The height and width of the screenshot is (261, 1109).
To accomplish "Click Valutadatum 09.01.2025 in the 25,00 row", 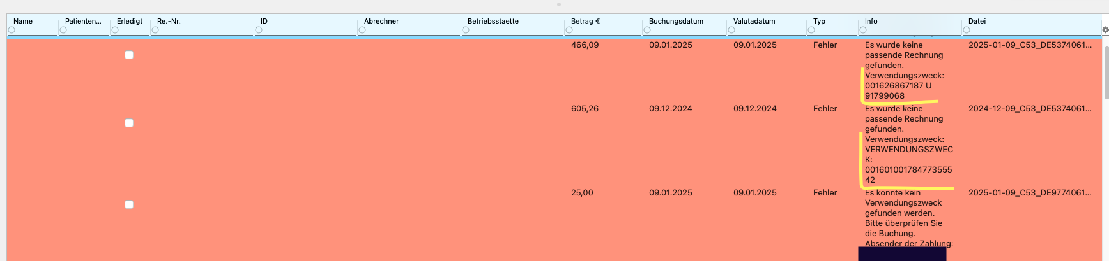I will tap(755, 193).
